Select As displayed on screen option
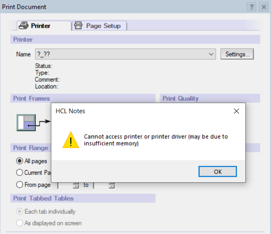The image size is (271, 234). click(x=19, y=223)
